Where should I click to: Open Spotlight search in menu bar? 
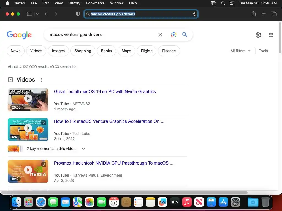[223, 3]
